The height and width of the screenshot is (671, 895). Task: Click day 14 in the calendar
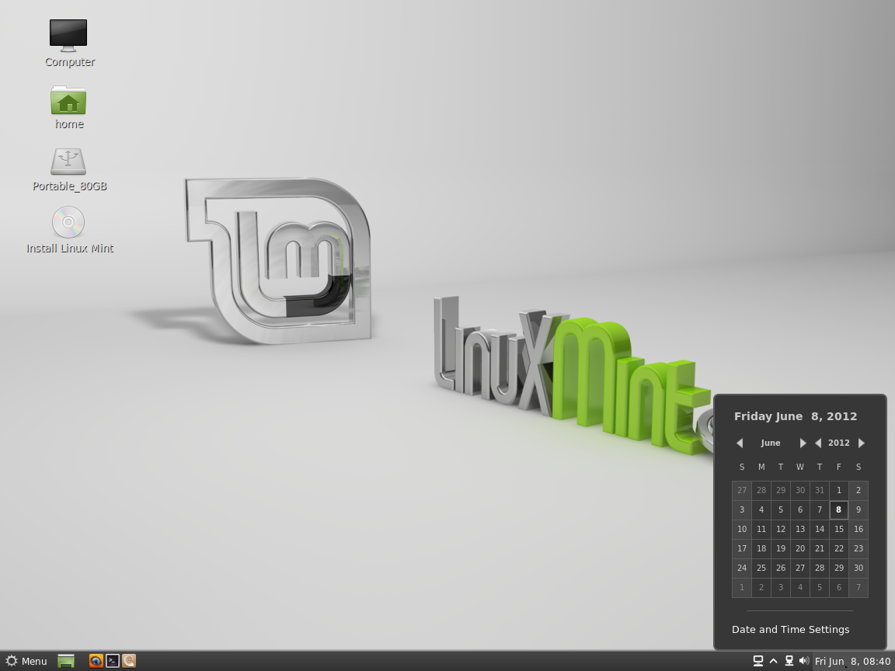coord(820,529)
